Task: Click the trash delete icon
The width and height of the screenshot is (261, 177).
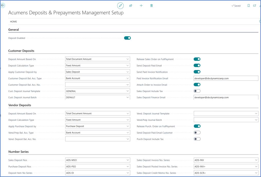Action: click(x=151, y=6)
